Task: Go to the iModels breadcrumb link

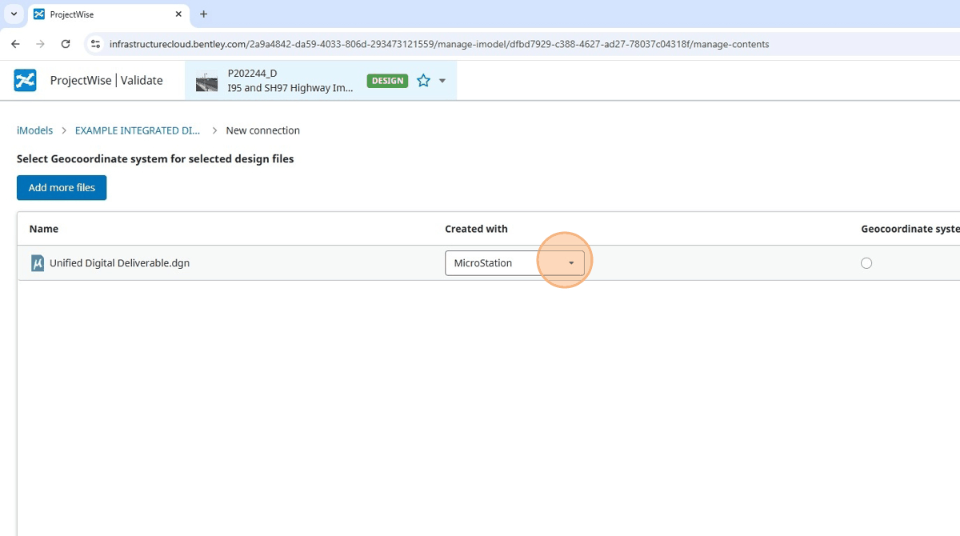Action: tap(34, 130)
